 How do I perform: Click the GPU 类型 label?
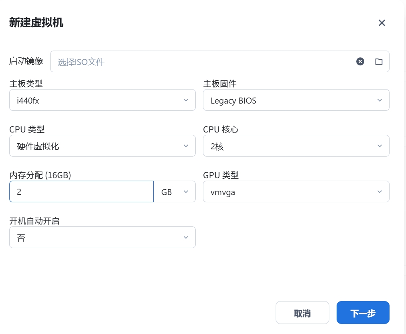pyautogui.click(x=221, y=175)
